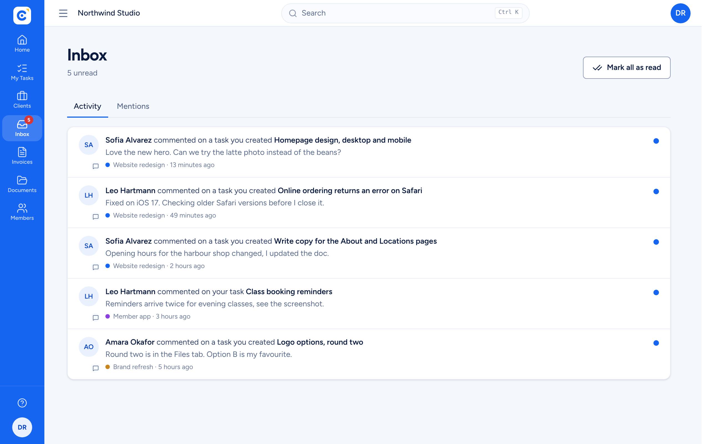This screenshot has width=710, height=444.
Task: Open the Documents section
Action: point(22,185)
